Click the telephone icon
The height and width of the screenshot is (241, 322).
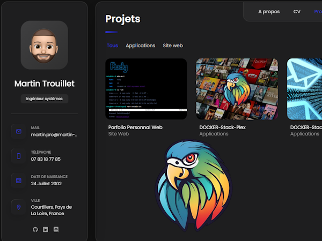coord(18,156)
